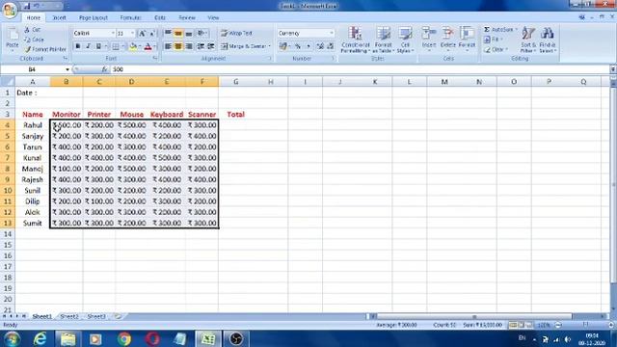Screen dimensions: 617x347
Task: Toggle Middle Align vertical alignment
Action: pos(178,34)
